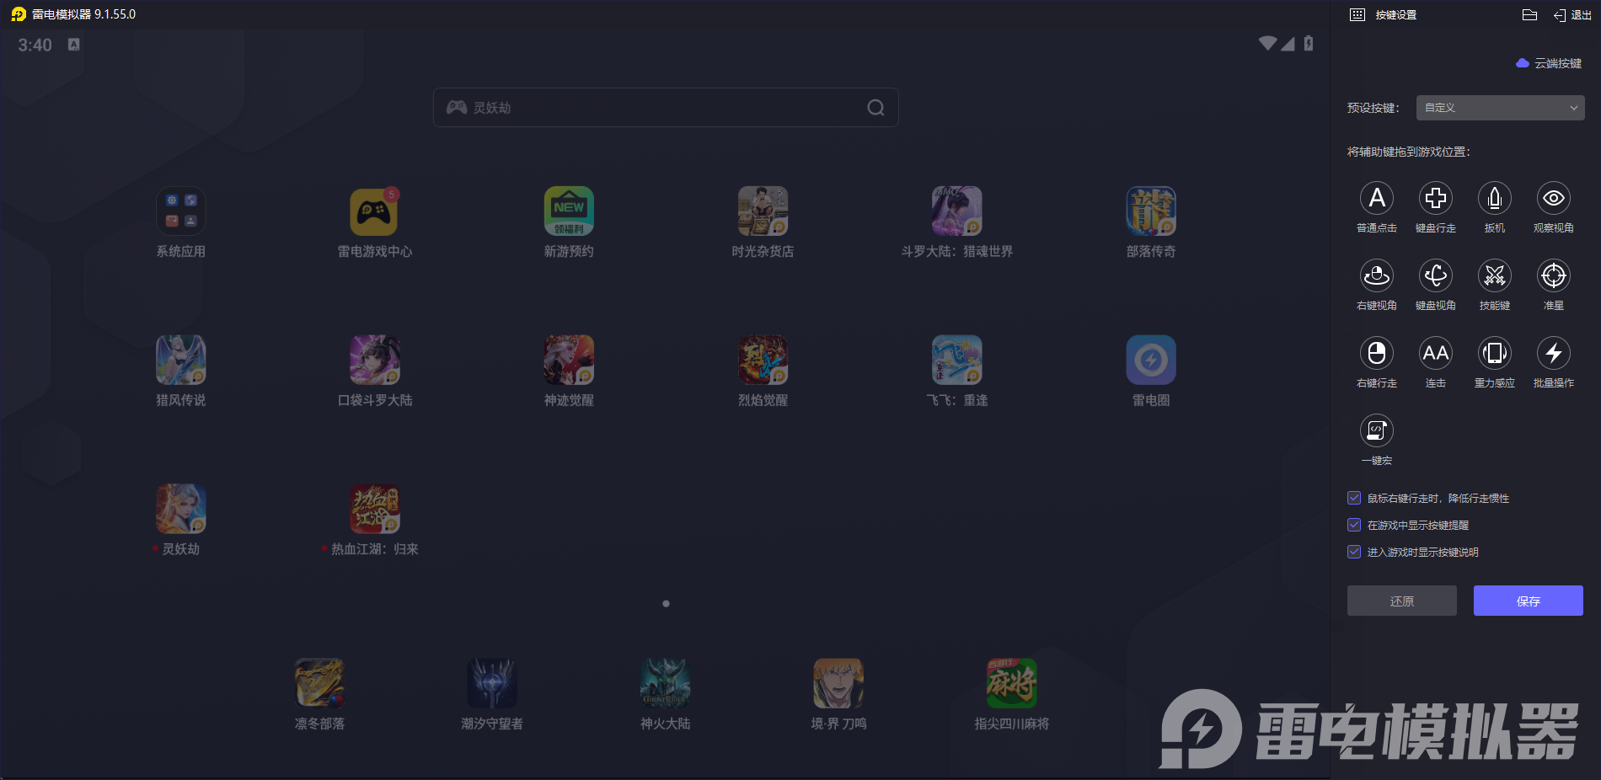Launch the 灵妖劫 game icon
This screenshot has width=1601, height=780.
[x=181, y=509]
